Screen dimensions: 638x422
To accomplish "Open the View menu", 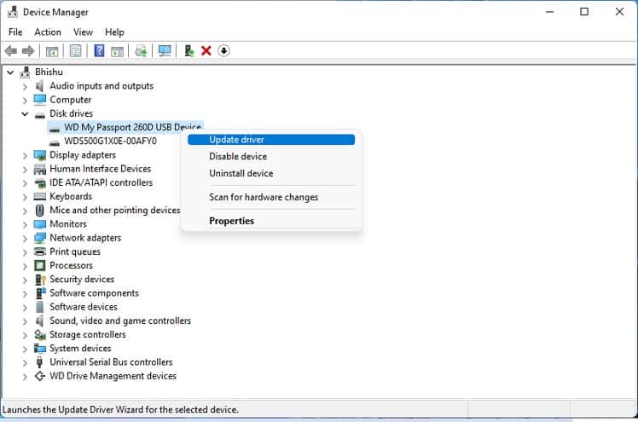I will (83, 32).
